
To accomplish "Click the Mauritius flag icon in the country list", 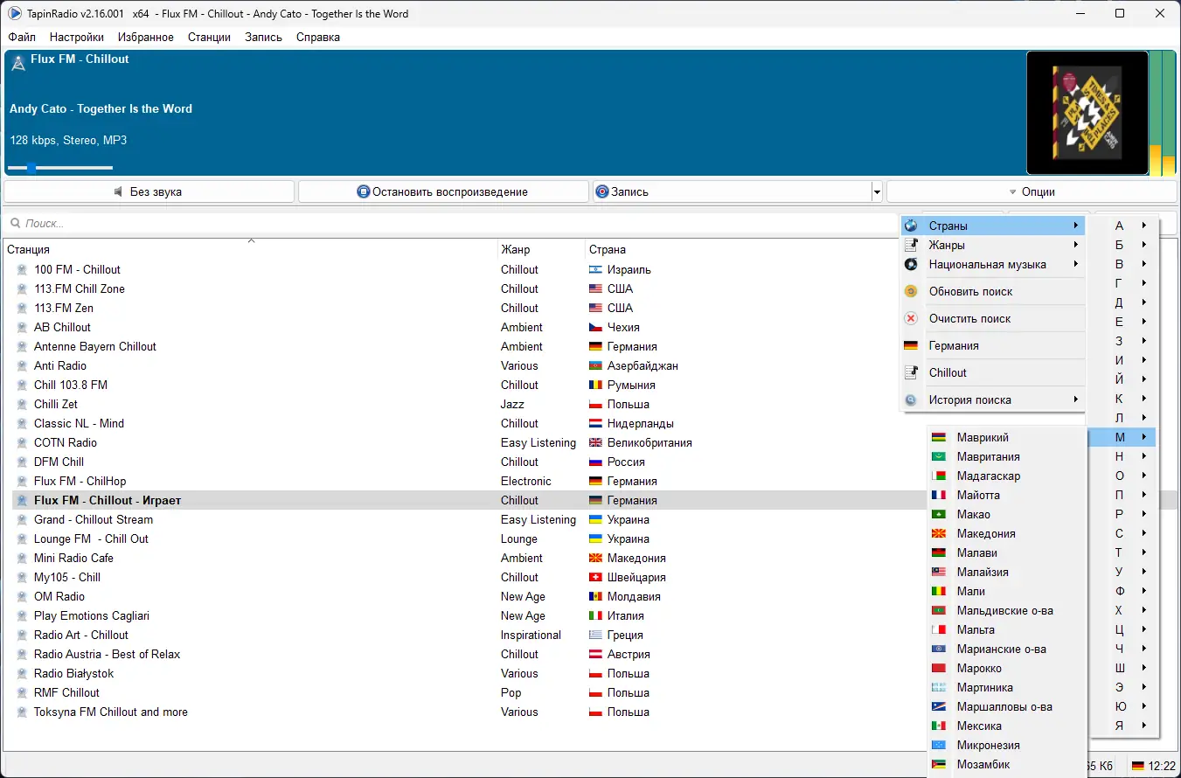I will 939,437.
